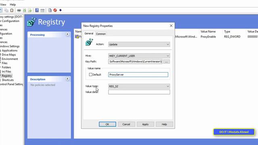This screenshot has width=258, height=145.
Task: Open the Action dropdown set to Update
Action: click(139, 44)
